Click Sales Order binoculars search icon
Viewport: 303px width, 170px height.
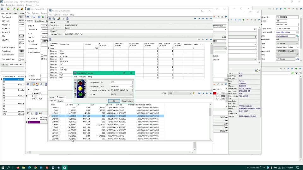click(28, 17)
